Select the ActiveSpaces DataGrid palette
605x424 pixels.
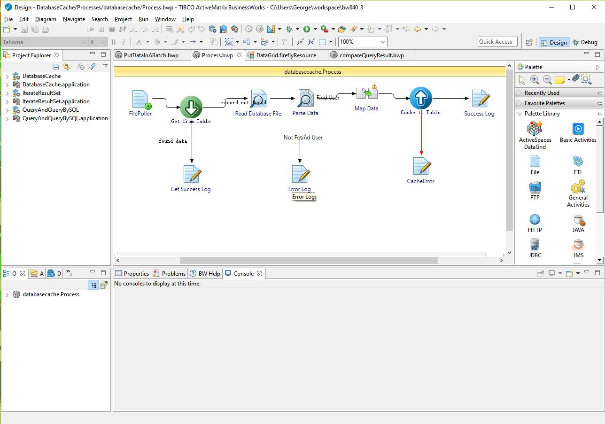pyautogui.click(x=535, y=135)
